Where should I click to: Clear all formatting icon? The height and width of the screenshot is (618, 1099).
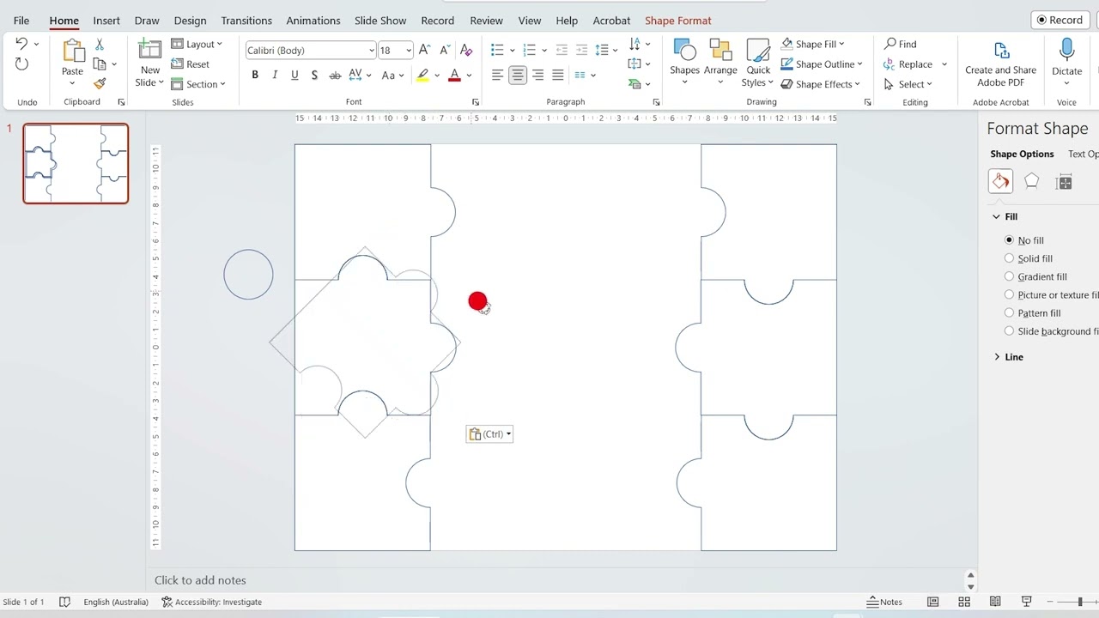[466, 50]
